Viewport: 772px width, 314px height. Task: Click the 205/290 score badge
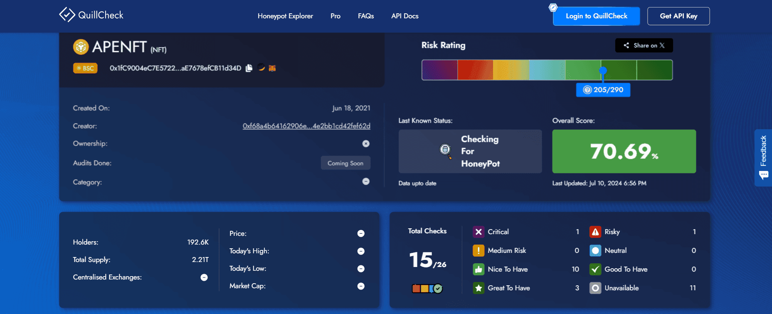pos(603,90)
